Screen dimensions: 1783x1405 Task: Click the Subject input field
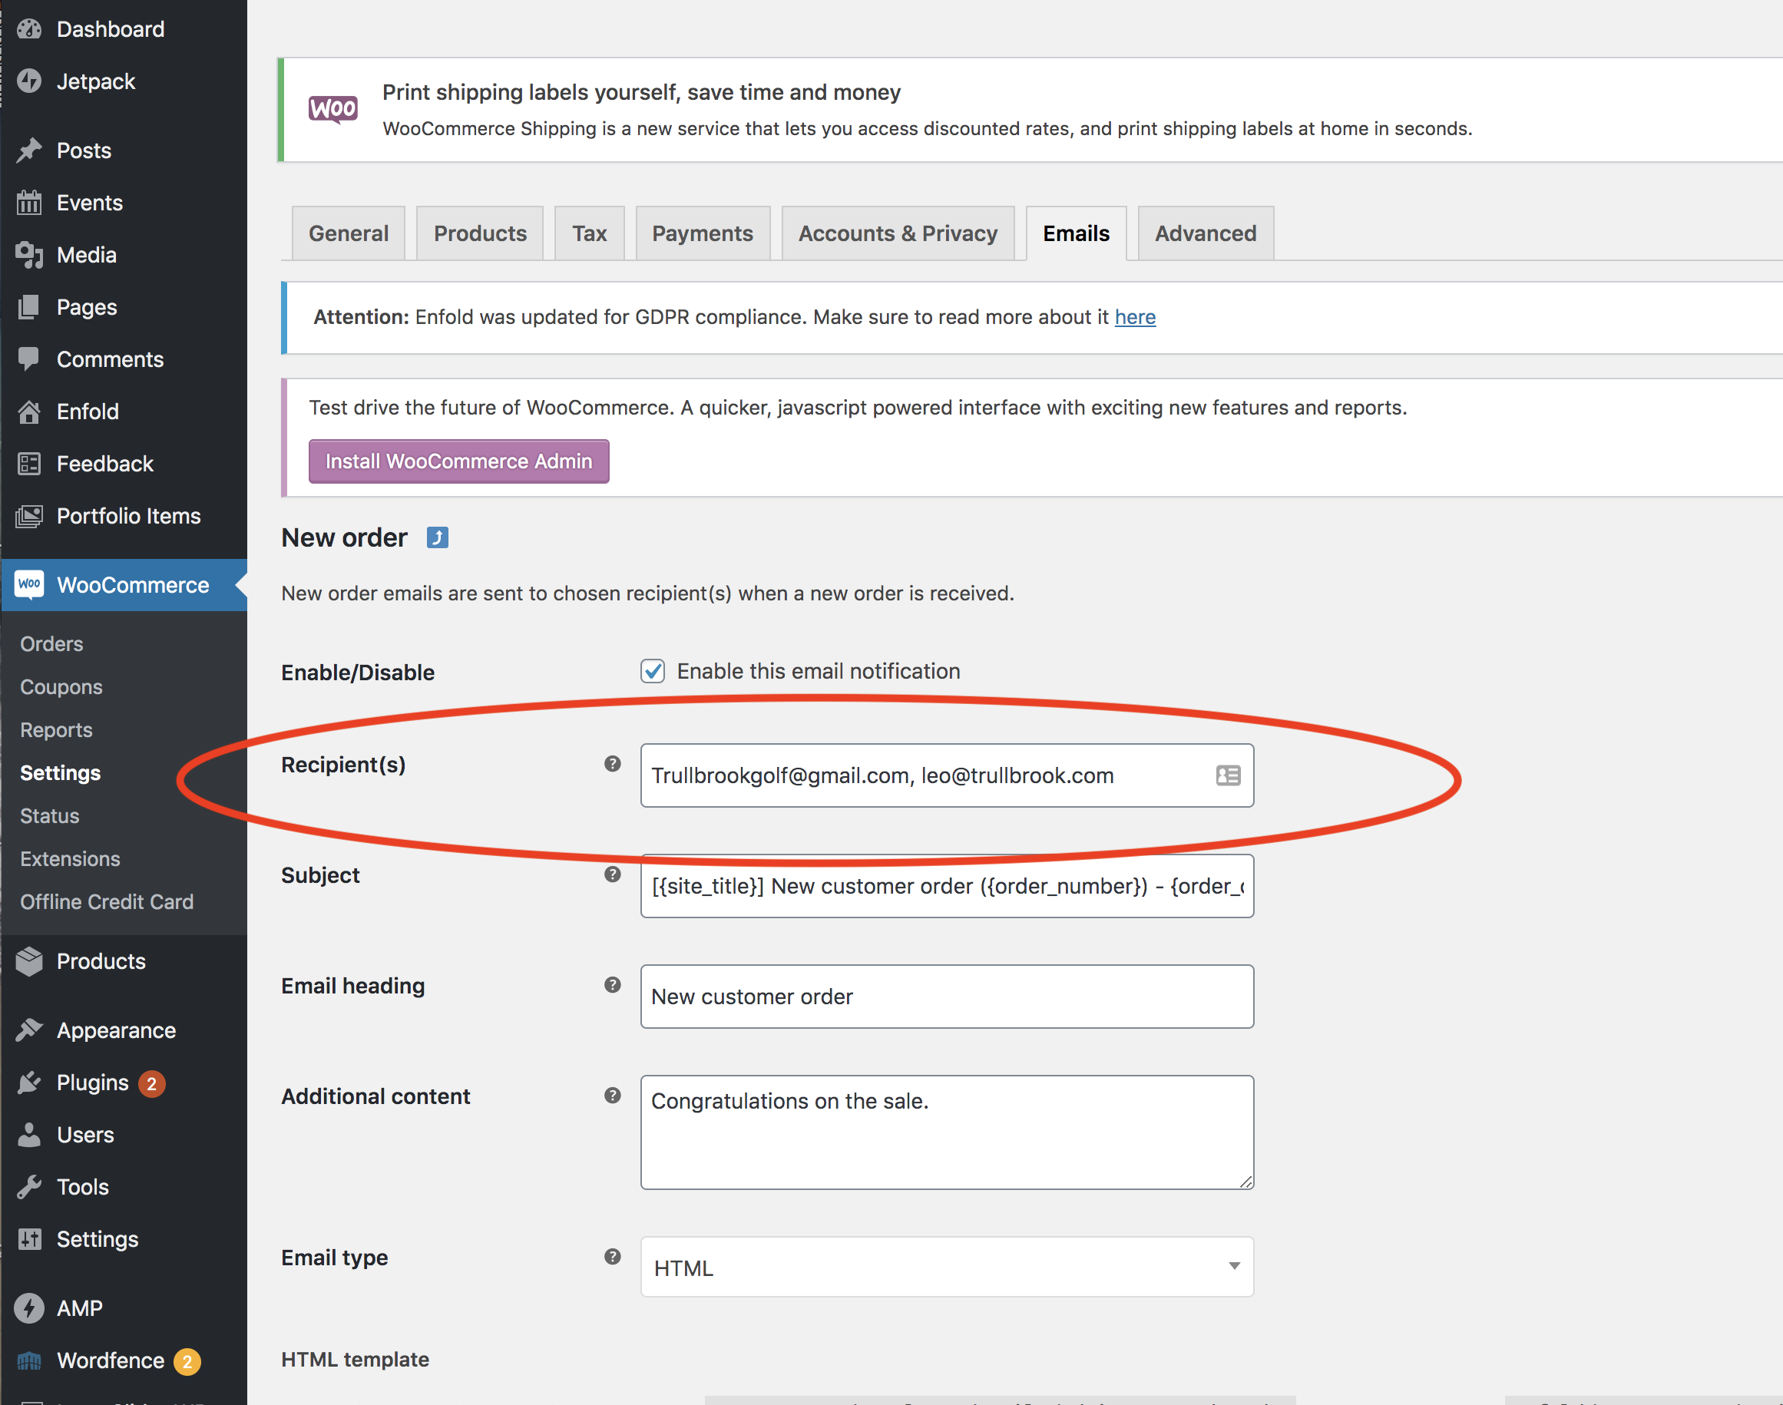tap(947, 886)
